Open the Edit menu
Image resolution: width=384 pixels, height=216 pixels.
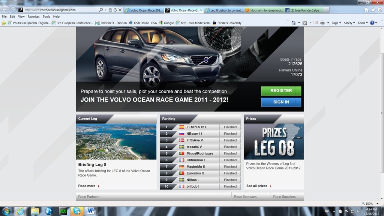tap(12, 16)
